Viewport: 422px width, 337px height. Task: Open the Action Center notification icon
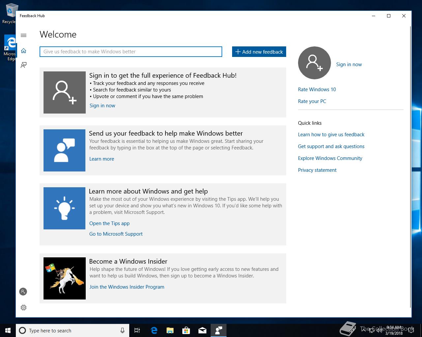[411, 330]
